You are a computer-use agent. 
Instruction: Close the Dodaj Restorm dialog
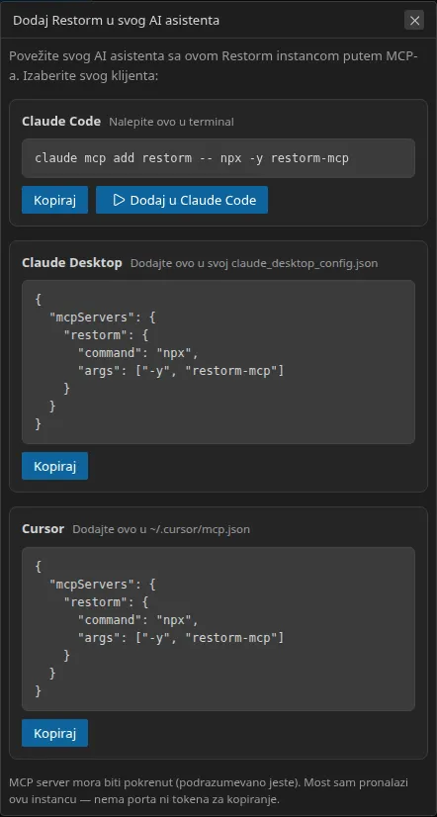(x=414, y=21)
